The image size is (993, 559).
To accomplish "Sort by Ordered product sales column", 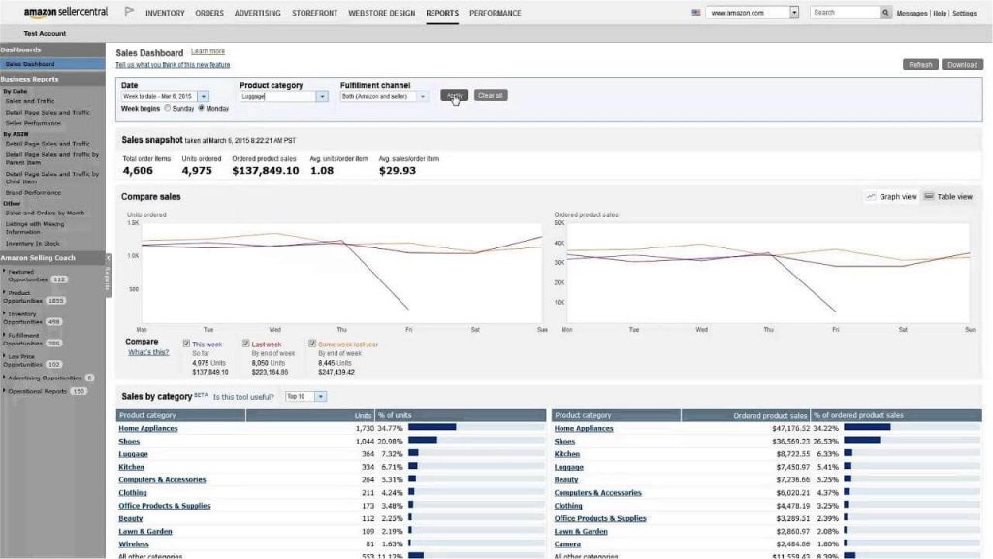I will tap(745, 415).
